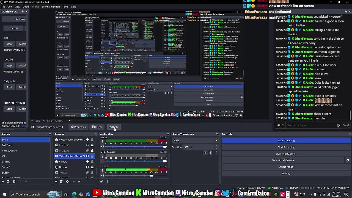This screenshot has height=198, width=352.
Task: Open transition properties three-dot menu
Action: point(216,153)
